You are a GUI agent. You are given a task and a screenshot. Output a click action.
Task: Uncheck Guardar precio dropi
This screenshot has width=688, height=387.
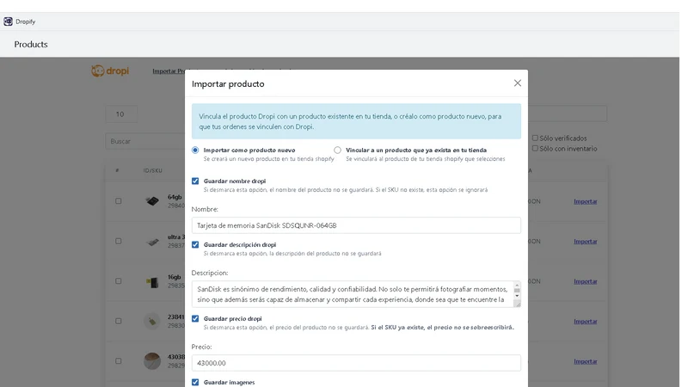click(x=195, y=318)
